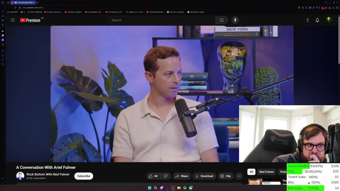This screenshot has height=191, width=340.
Task: Open the notifications bell
Action: point(317,20)
